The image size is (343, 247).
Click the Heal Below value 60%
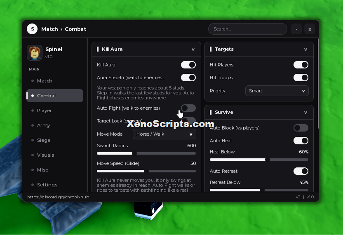point(303,152)
